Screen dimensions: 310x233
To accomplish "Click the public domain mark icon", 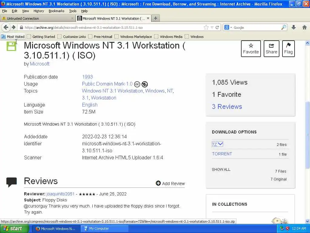I will [x=145, y=84].
